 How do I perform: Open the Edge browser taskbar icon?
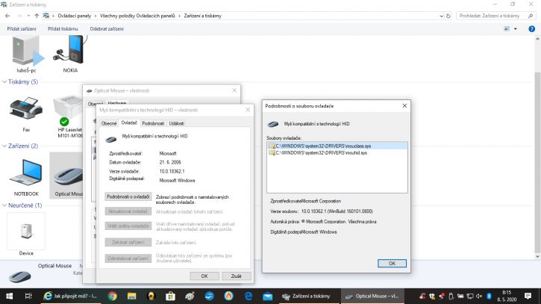[x=248, y=296]
